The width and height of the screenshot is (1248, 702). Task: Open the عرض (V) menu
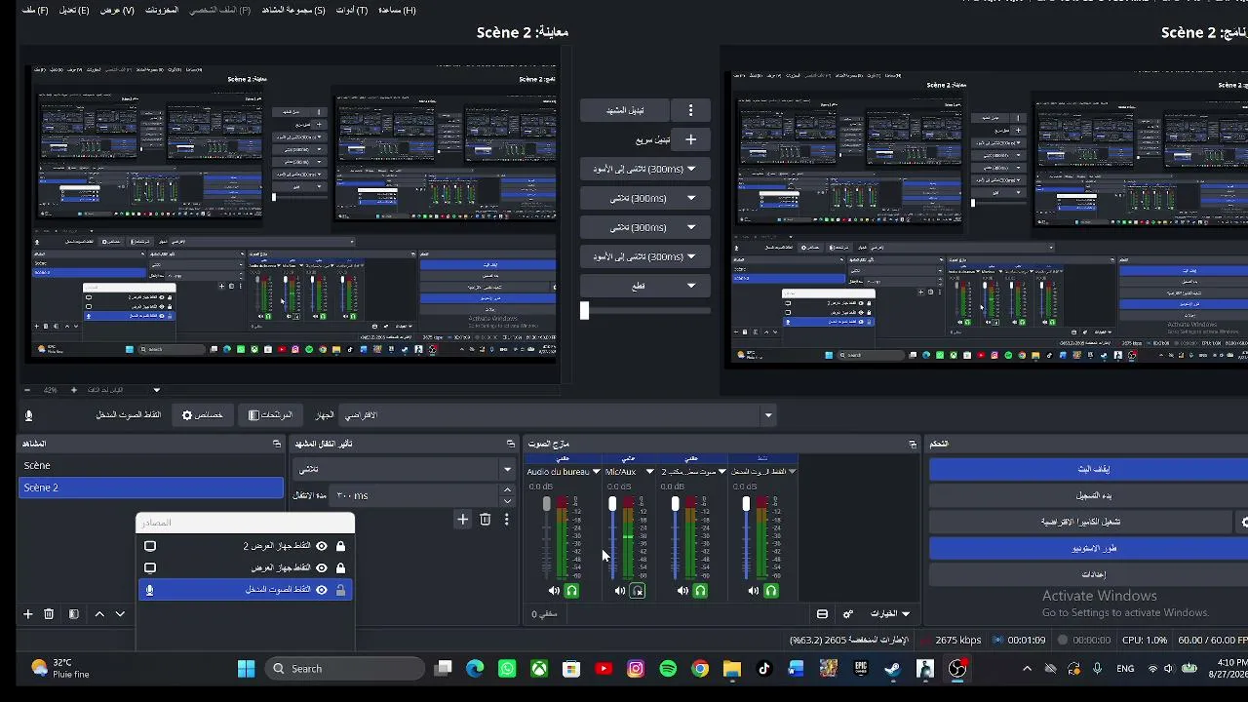pos(117,10)
